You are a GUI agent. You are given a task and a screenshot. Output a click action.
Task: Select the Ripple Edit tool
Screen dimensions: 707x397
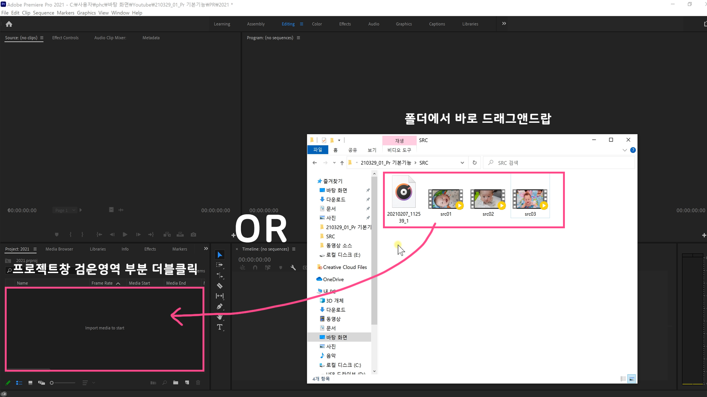(220, 275)
